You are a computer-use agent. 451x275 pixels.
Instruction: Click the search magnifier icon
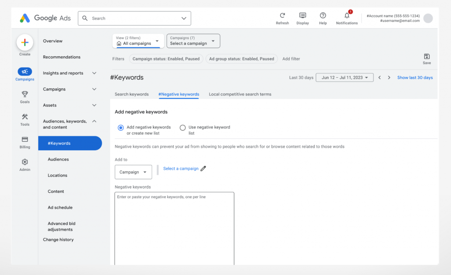[85, 18]
